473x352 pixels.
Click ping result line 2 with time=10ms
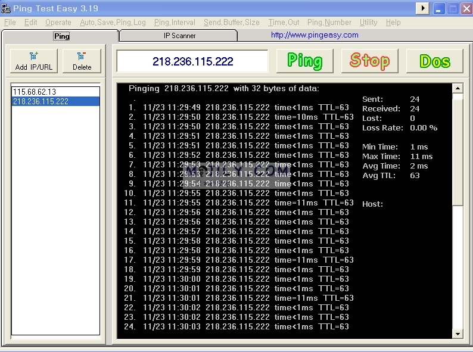coord(241,117)
